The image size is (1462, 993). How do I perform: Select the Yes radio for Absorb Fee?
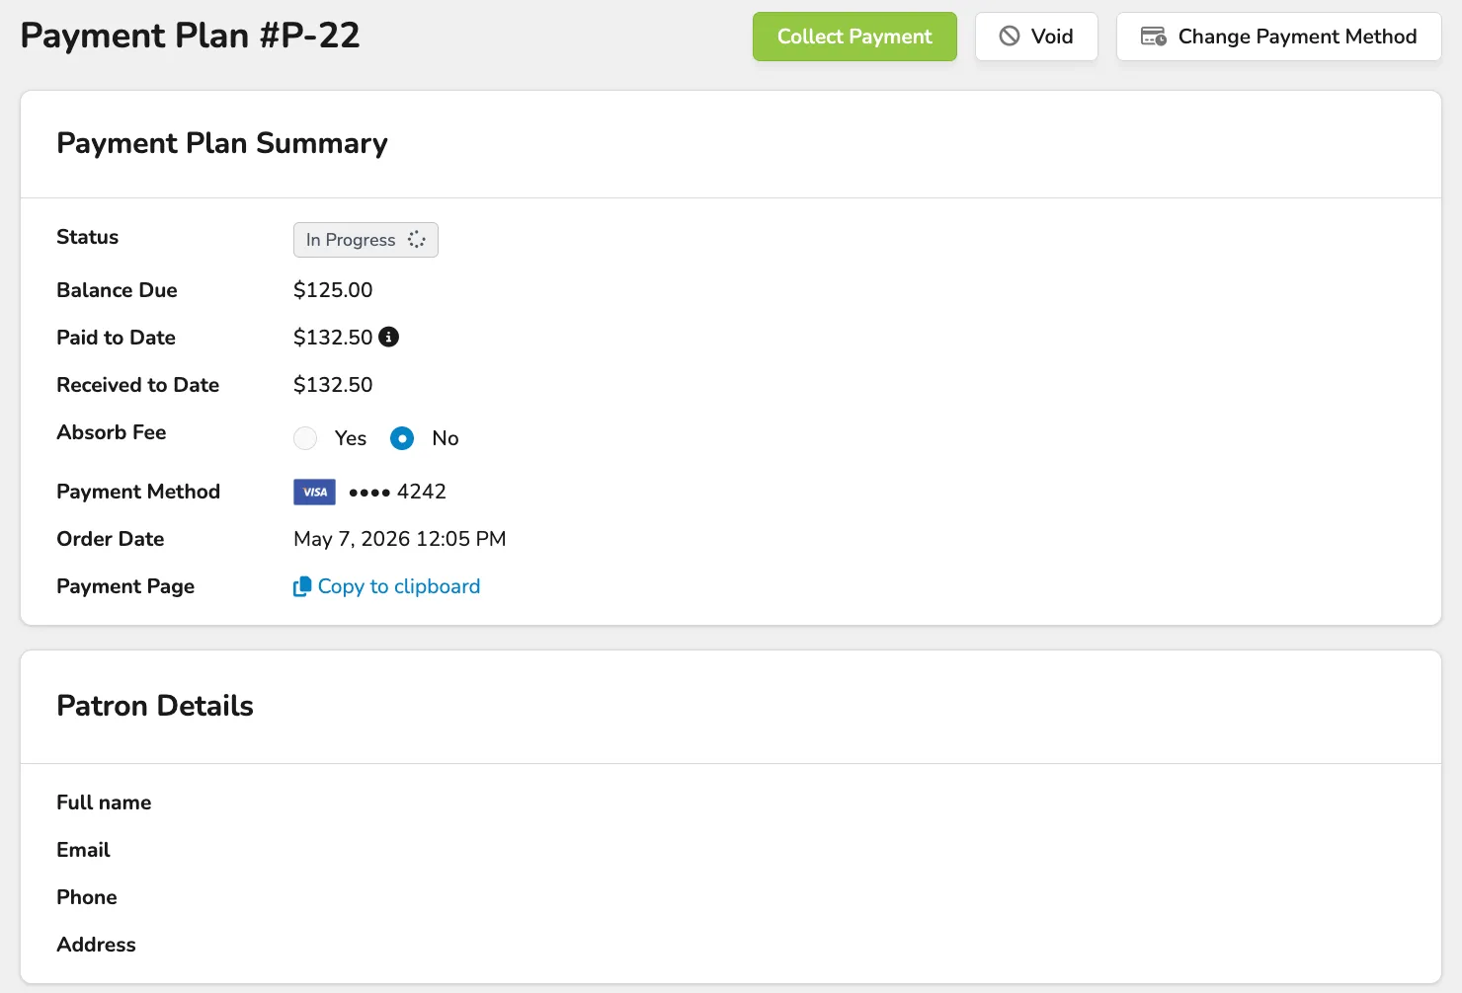click(305, 438)
